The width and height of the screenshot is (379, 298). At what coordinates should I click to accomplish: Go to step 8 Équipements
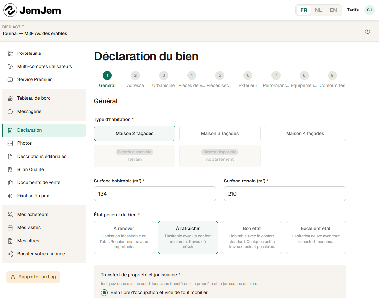click(x=304, y=79)
